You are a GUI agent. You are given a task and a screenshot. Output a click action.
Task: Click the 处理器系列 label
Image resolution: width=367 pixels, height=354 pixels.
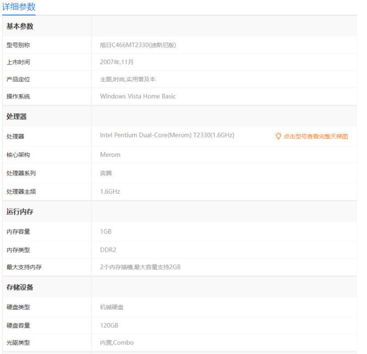pos(21,173)
